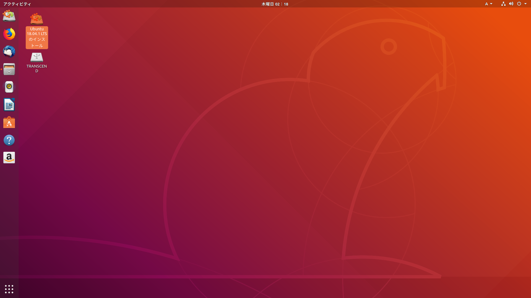Viewport: 531px width, 298px height.
Task: Select the Ubuntu 18.04.1 LTS install desktop icon
Action: pyautogui.click(x=37, y=31)
